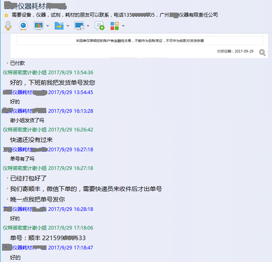272x262 pixels.
Task: Expand the remote desktop dropdown arrow
Action: tap(88, 26)
